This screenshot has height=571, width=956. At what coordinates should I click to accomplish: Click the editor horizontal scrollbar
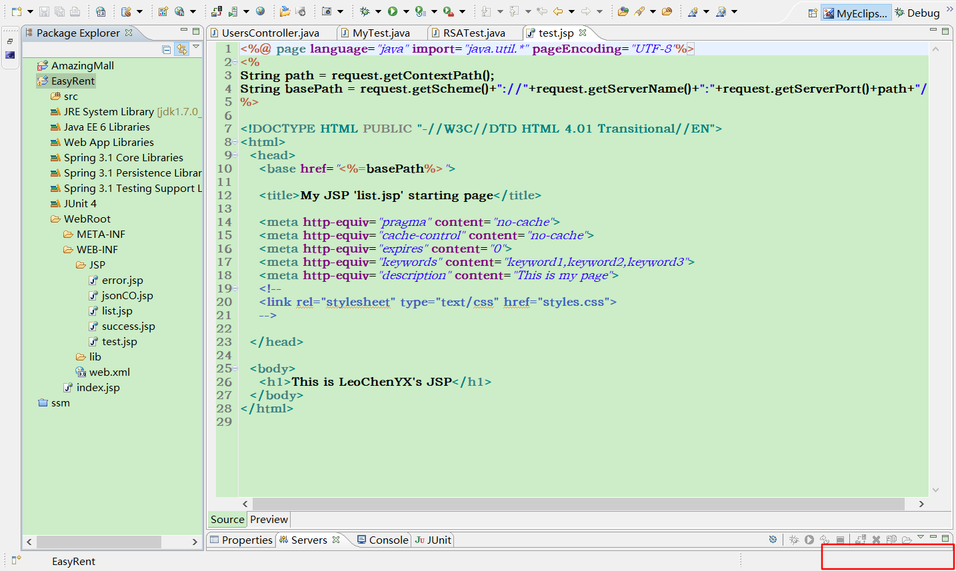click(579, 504)
